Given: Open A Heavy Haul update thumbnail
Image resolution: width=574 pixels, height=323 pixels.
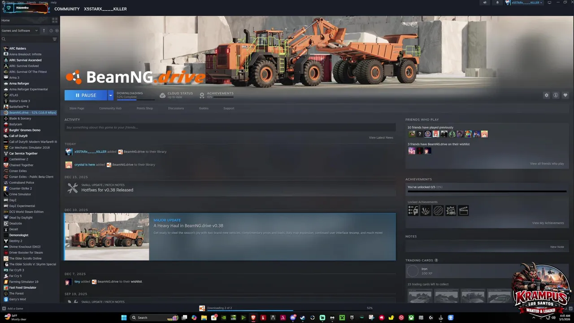Looking at the screenshot, I should click(x=107, y=237).
